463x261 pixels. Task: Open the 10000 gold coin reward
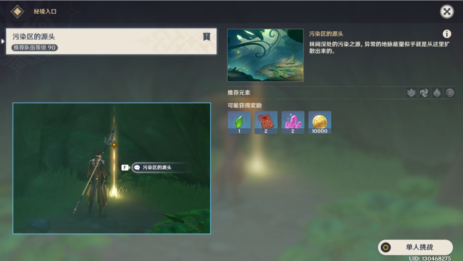click(x=320, y=123)
